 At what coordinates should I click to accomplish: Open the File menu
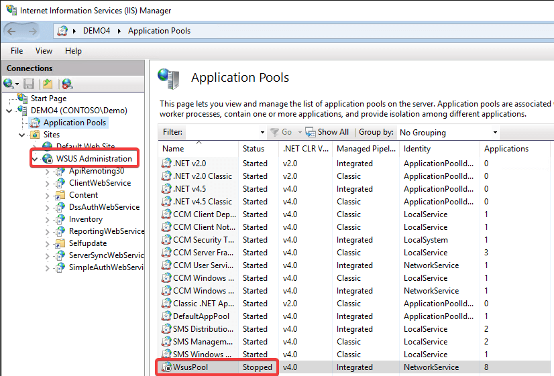[17, 51]
